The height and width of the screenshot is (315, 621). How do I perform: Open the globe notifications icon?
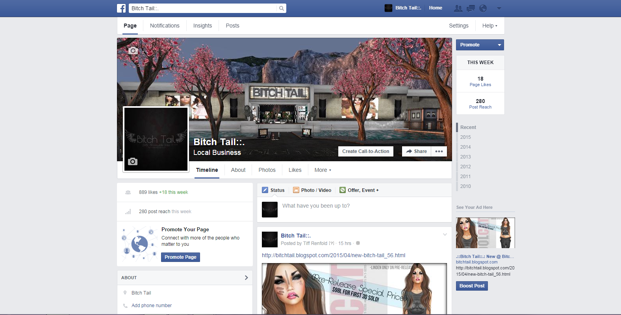tap(483, 8)
